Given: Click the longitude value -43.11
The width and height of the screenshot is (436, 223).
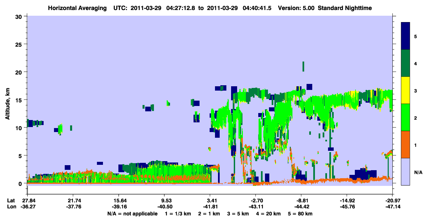Looking at the screenshot, I should pyautogui.click(x=256, y=207).
